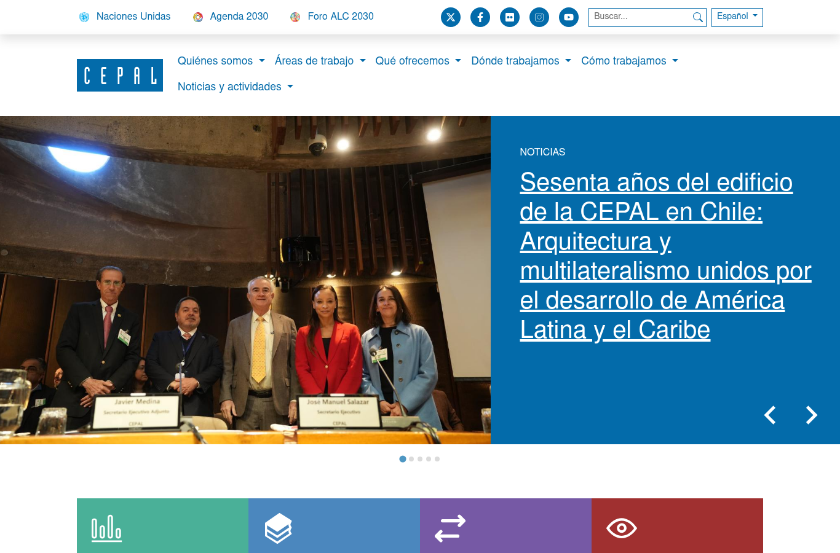Click the carousel photo of officials
This screenshot has height=553, width=840.
pyautogui.click(x=245, y=280)
